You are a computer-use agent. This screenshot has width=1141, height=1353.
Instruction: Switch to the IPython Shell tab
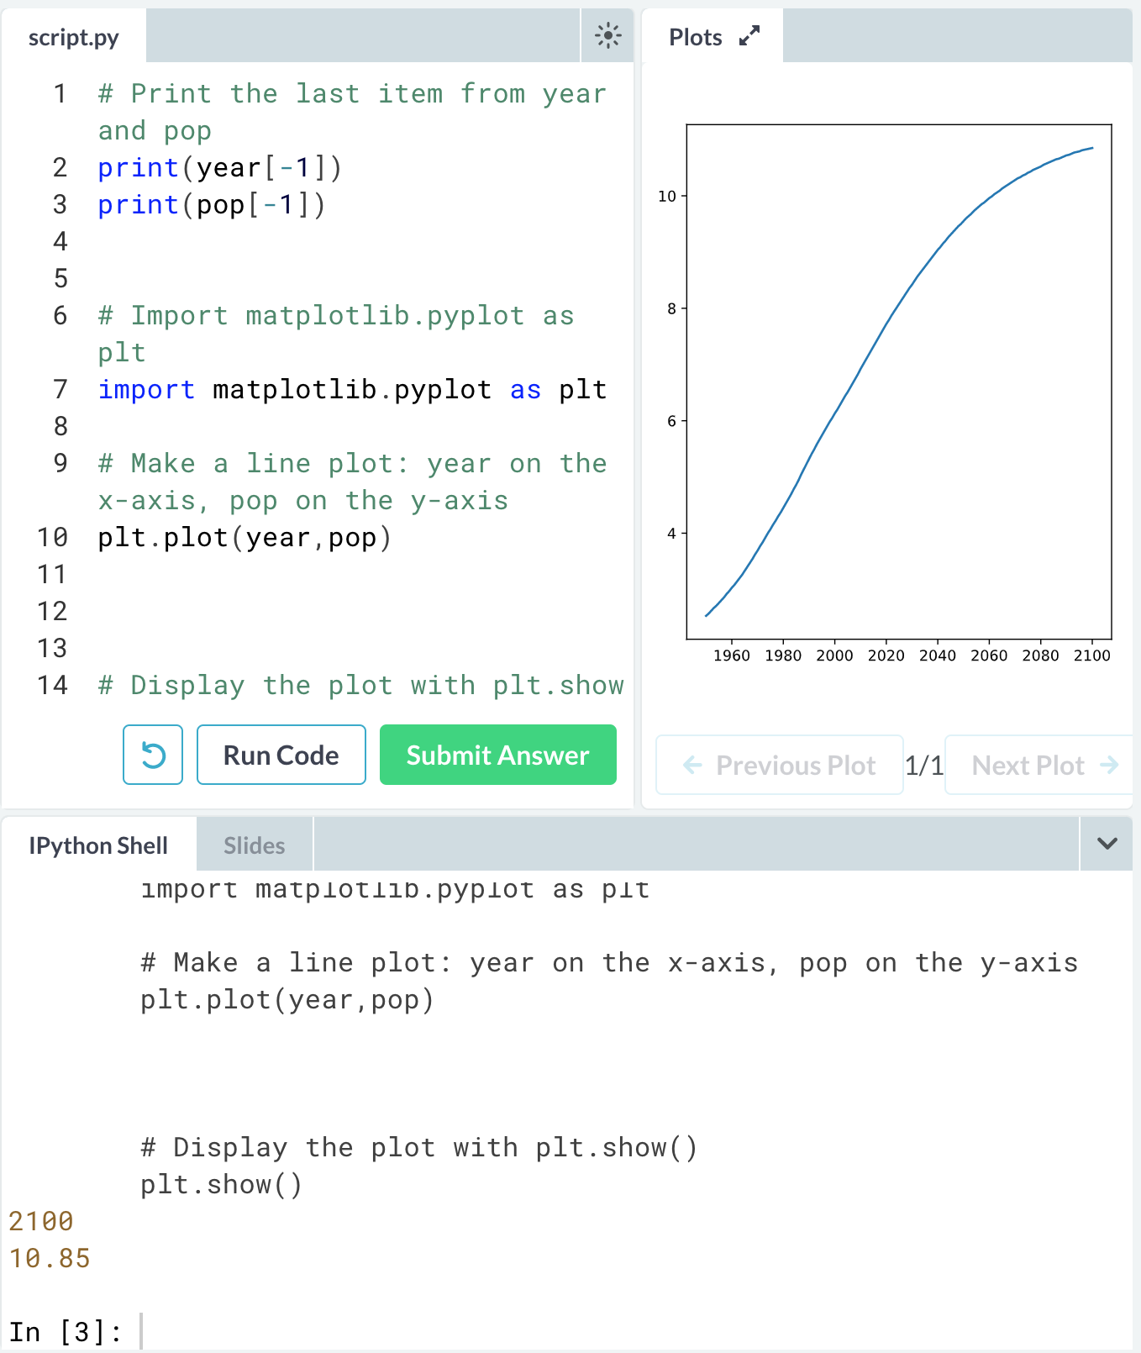coord(98,845)
